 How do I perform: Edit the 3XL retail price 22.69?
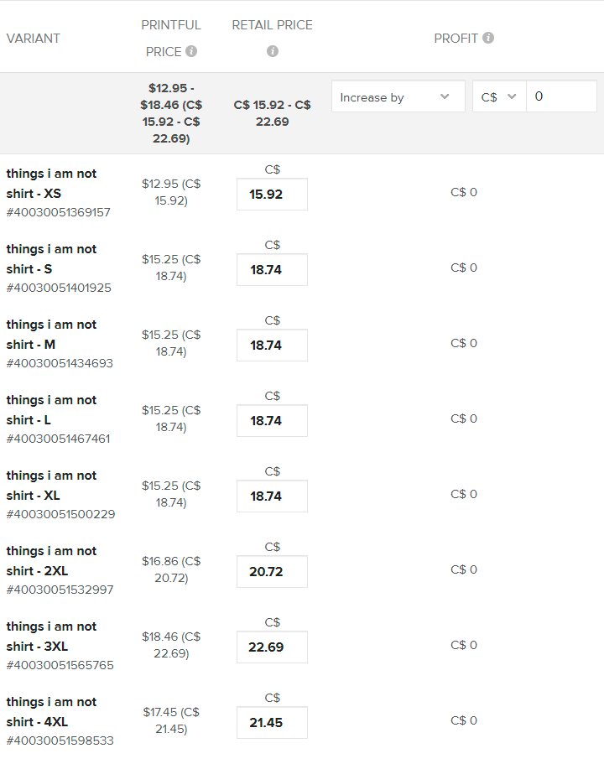click(x=272, y=647)
